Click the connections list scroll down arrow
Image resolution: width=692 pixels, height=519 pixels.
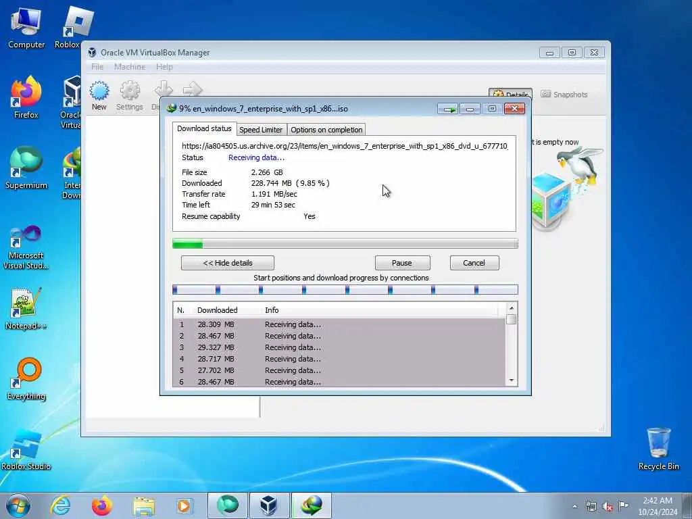coord(512,380)
